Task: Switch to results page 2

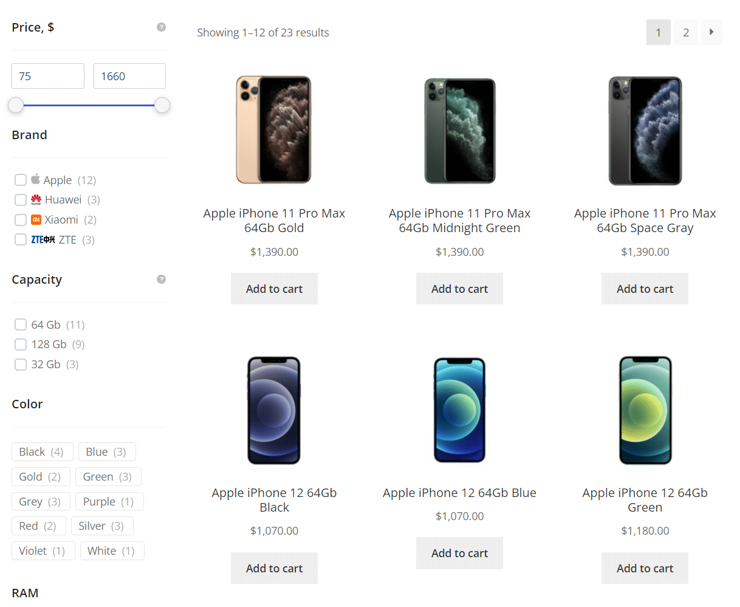Action: pyautogui.click(x=685, y=32)
